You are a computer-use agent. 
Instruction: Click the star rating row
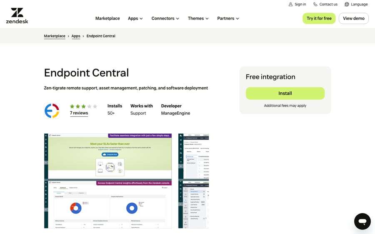(83, 106)
